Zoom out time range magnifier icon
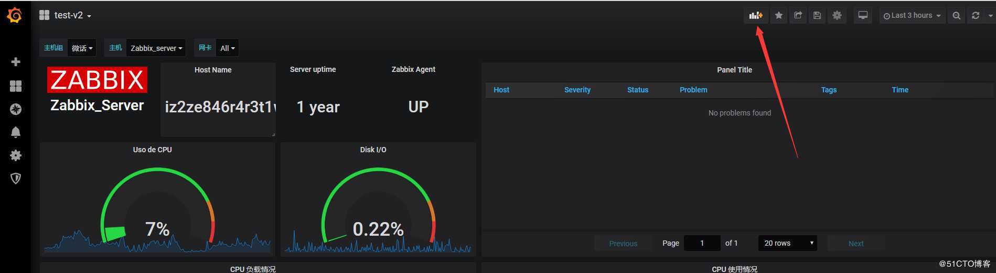996x273 pixels. tap(957, 15)
